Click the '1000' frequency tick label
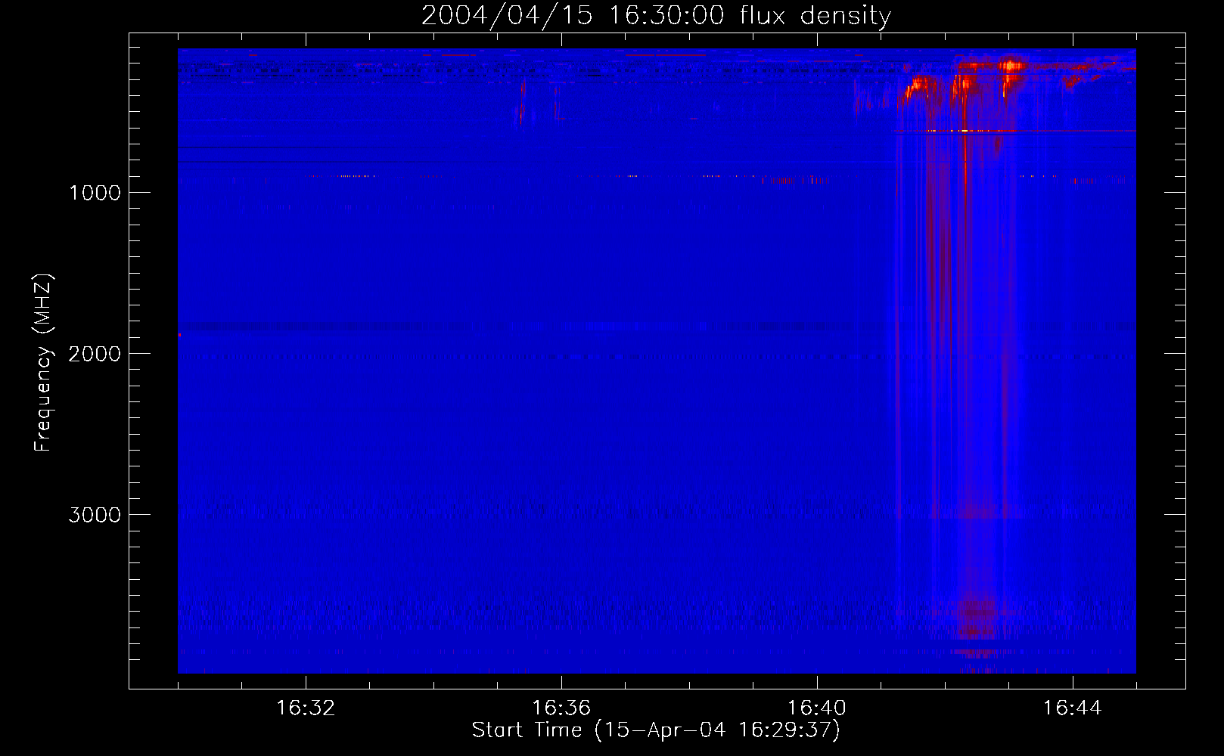 tap(95, 193)
